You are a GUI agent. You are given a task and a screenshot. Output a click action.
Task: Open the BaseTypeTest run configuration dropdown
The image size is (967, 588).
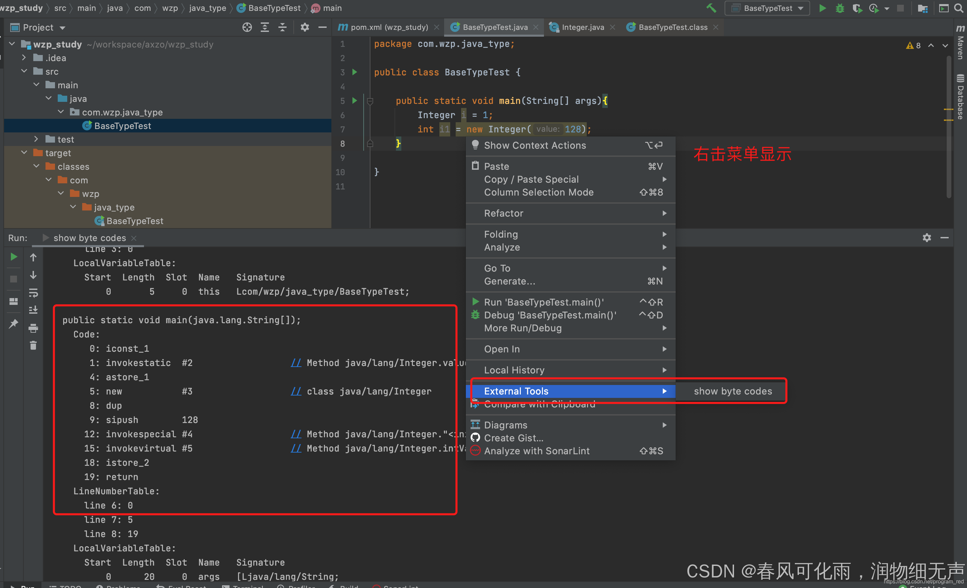[767, 8]
